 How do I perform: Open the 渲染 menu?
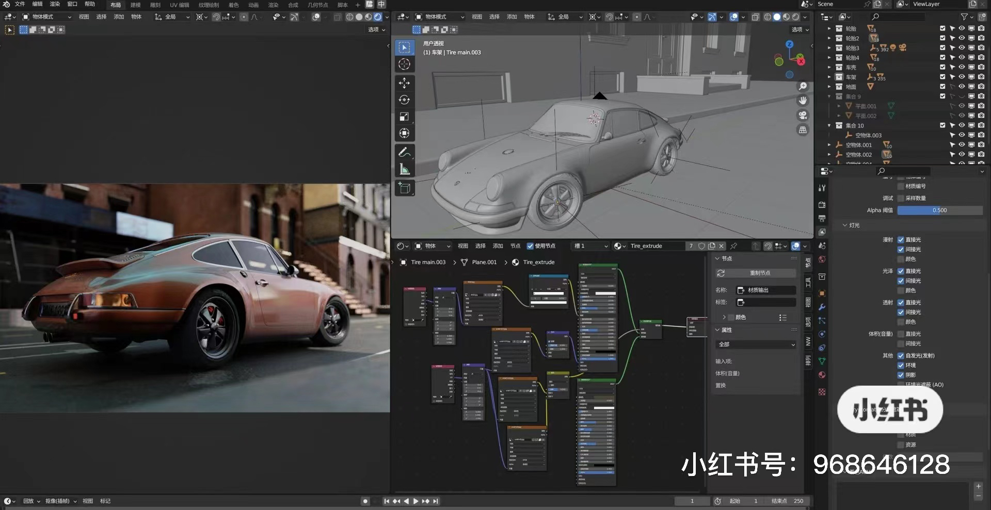[x=54, y=4]
